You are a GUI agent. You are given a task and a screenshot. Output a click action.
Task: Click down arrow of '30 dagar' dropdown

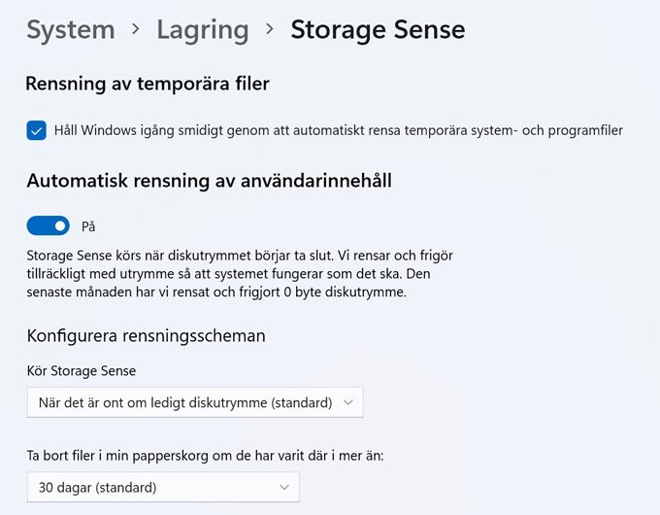pos(284,487)
